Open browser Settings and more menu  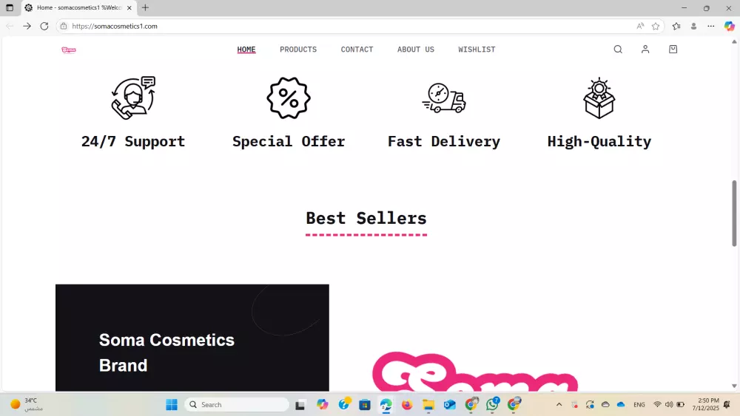coord(710,27)
